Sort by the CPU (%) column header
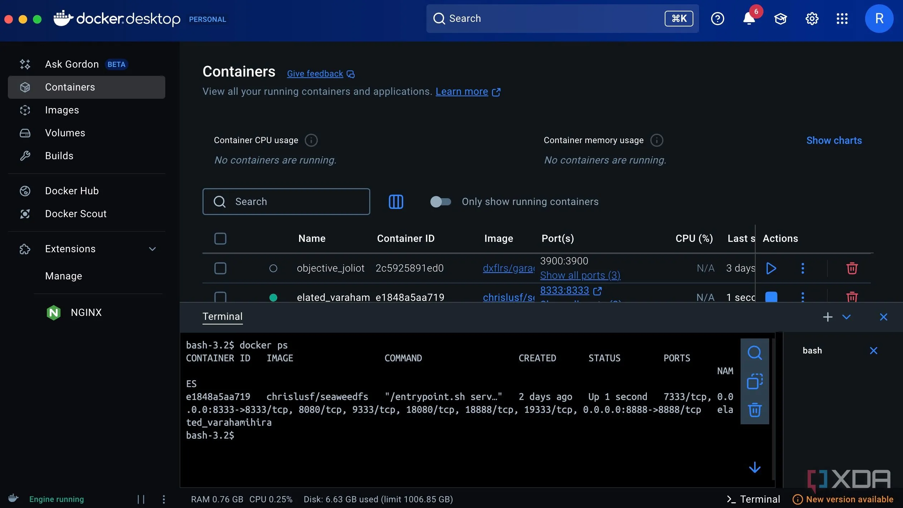 click(x=694, y=239)
